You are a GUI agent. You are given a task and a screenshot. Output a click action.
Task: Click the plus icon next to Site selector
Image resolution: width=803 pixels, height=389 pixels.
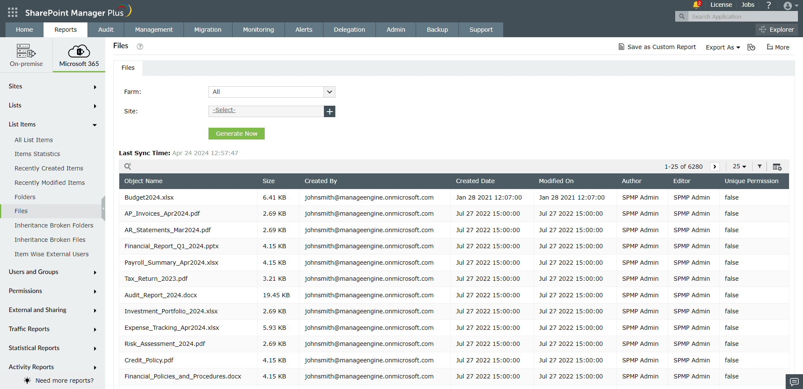point(329,111)
